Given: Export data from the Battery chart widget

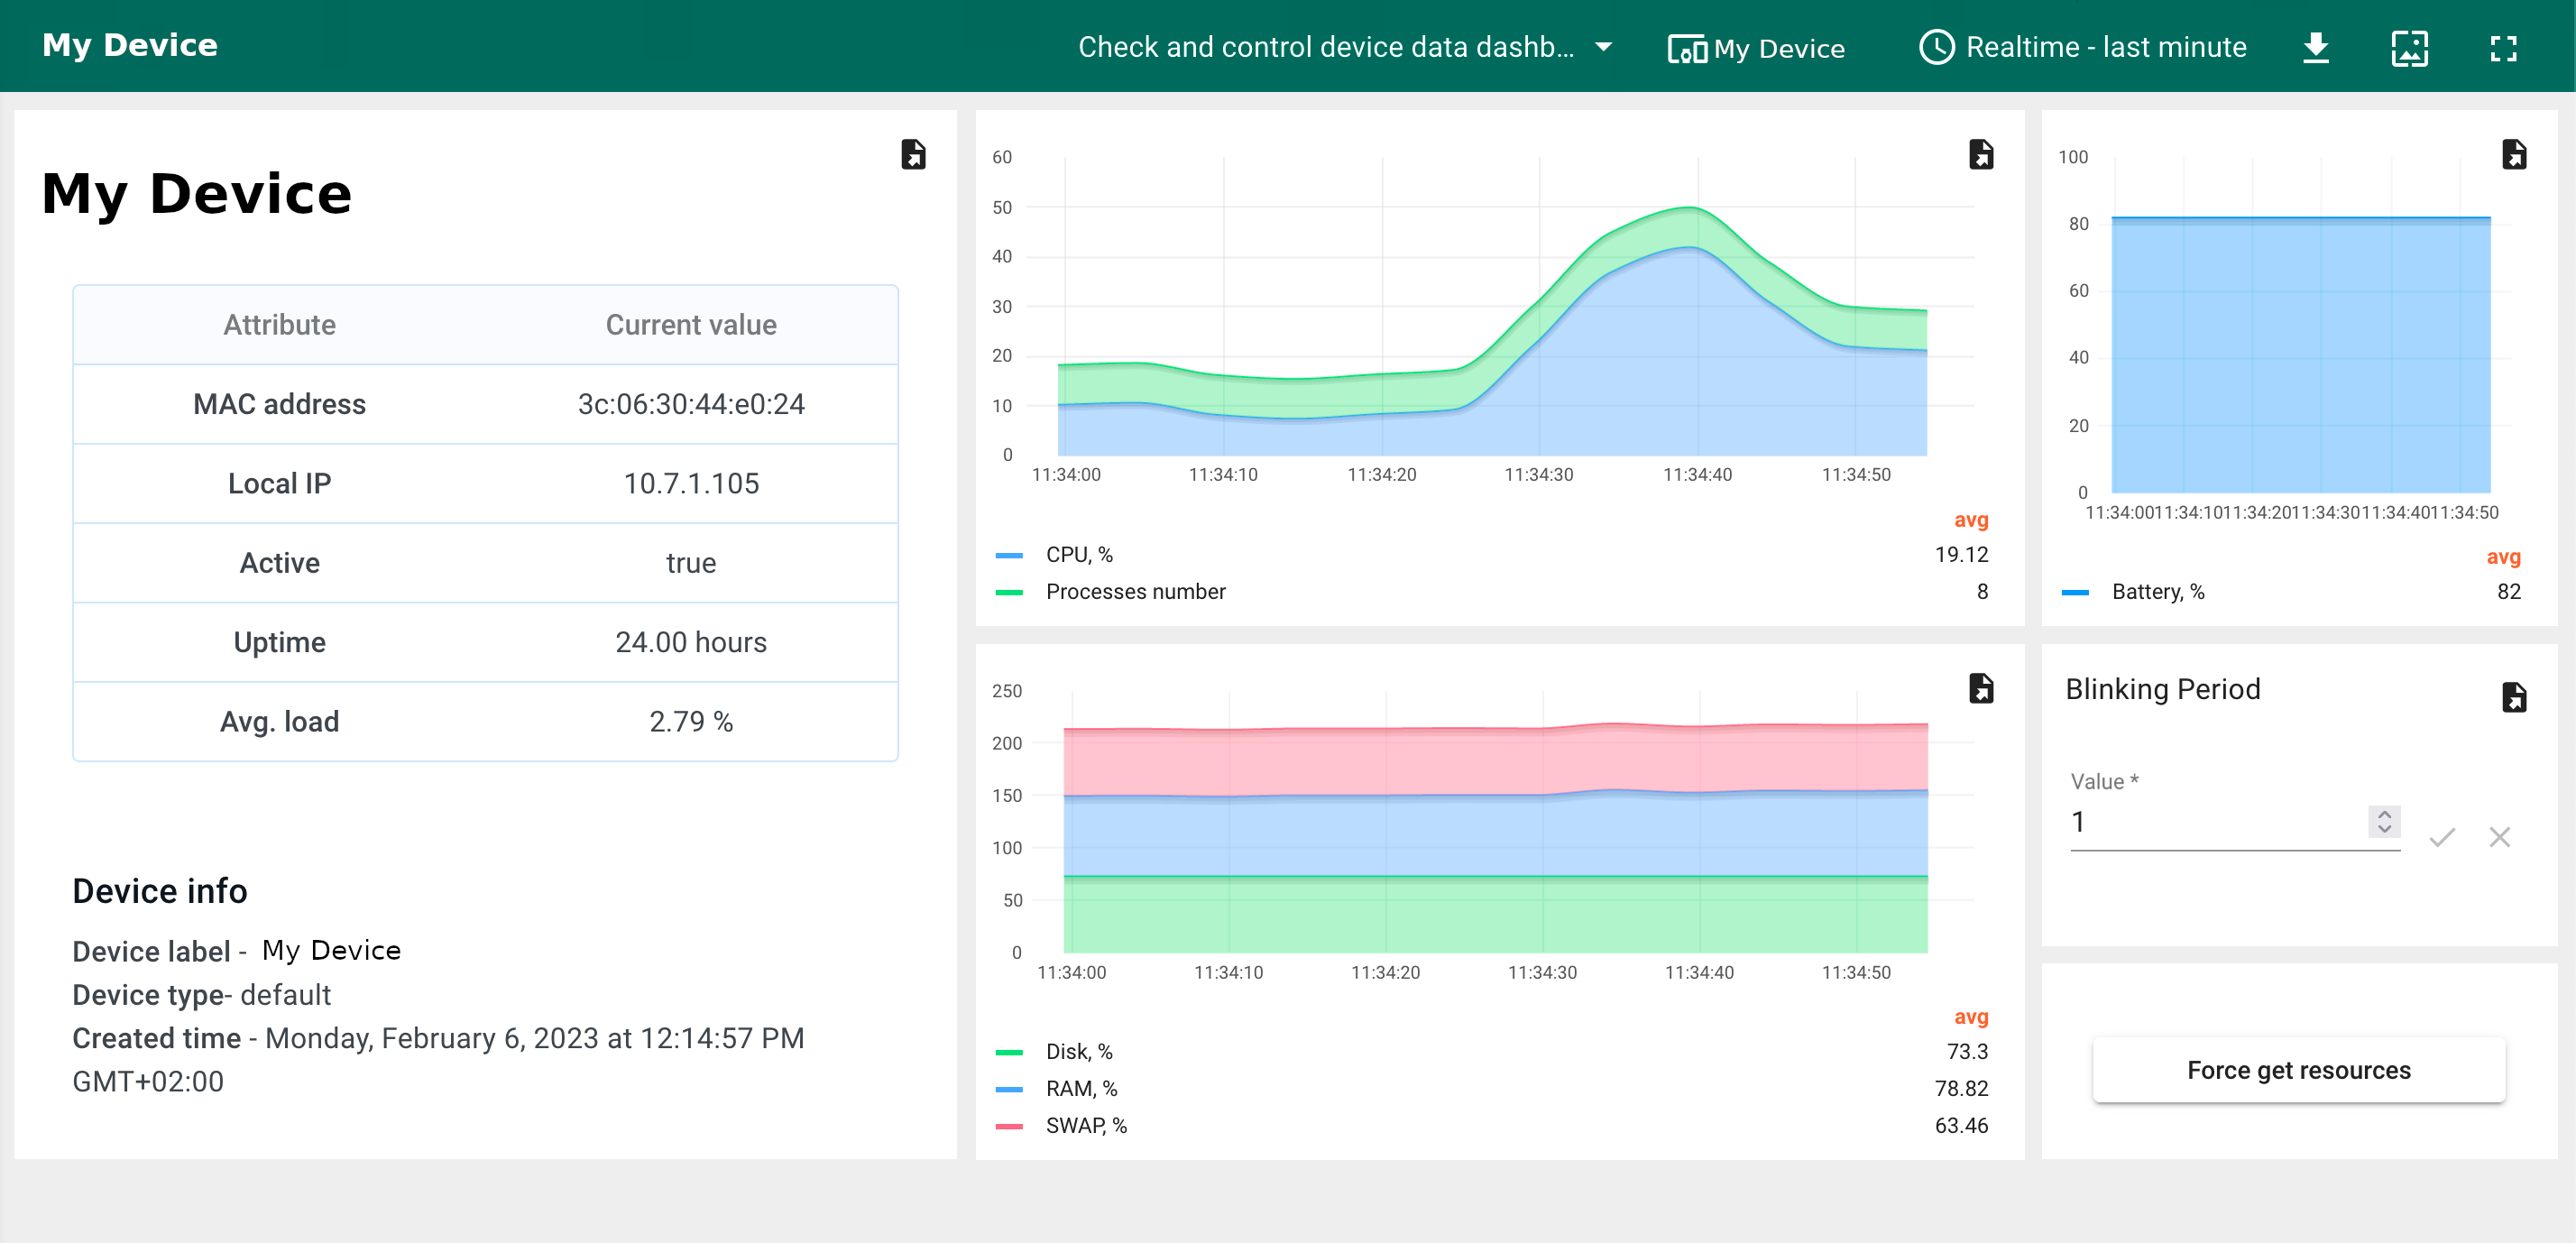Looking at the screenshot, I should tap(2514, 154).
